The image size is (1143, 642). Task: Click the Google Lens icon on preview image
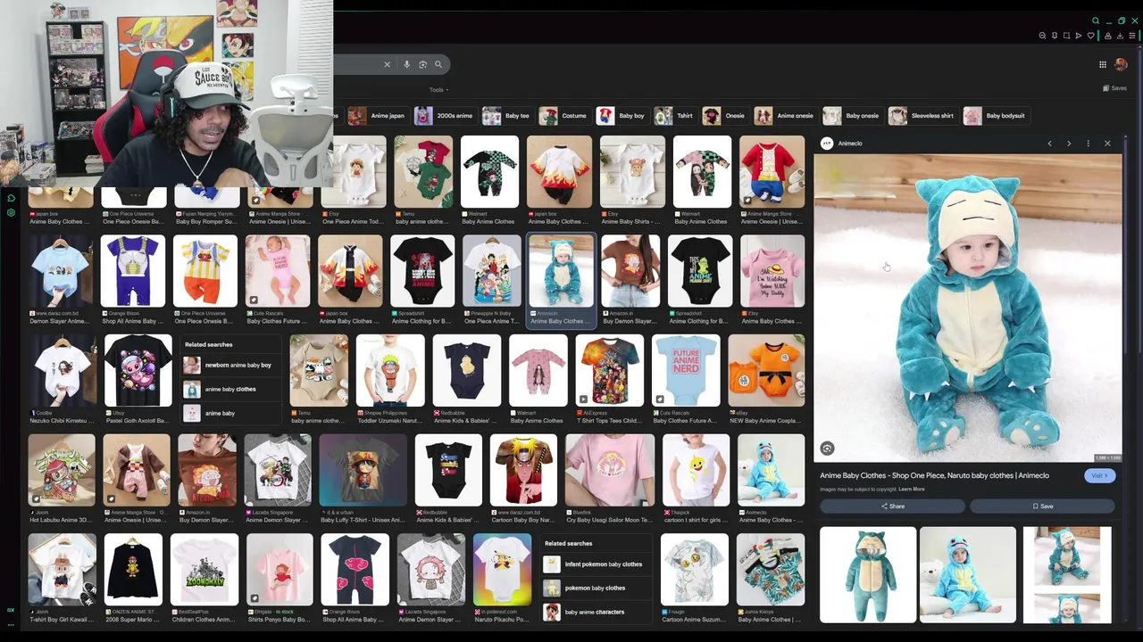827,449
